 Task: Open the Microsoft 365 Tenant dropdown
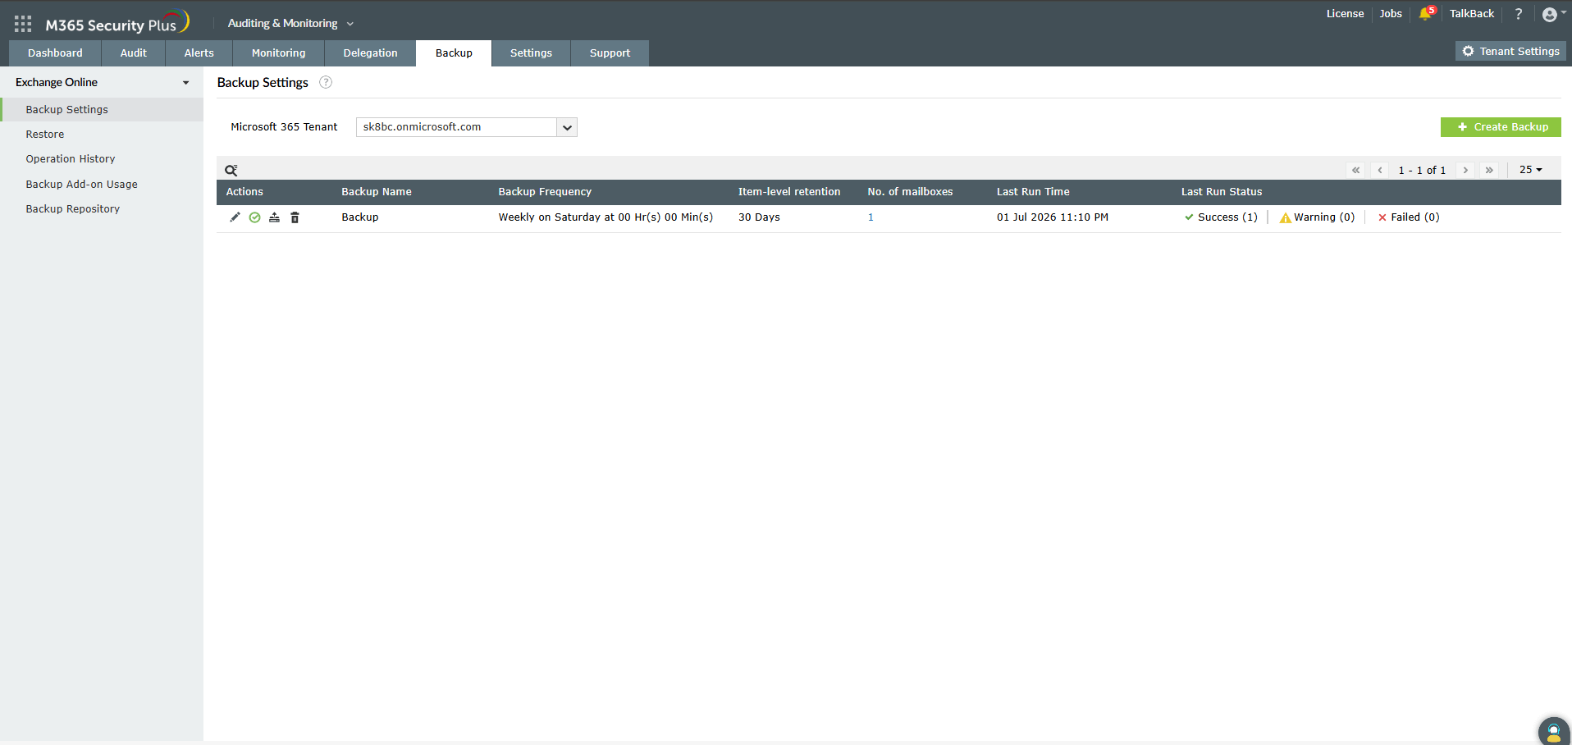(x=467, y=127)
